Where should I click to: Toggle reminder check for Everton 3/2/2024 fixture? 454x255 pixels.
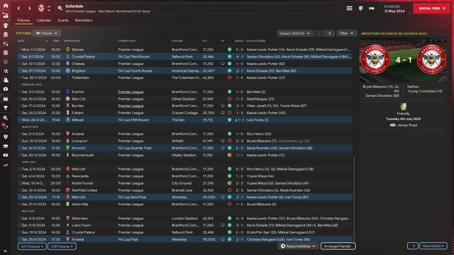point(20,92)
